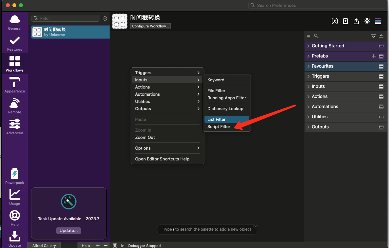This screenshot has width=389, height=248.
Task: Toggle Actions section layout icon
Action: click(381, 97)
